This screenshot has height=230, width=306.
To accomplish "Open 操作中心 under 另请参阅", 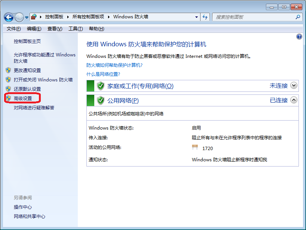I will tap(23, 207).
